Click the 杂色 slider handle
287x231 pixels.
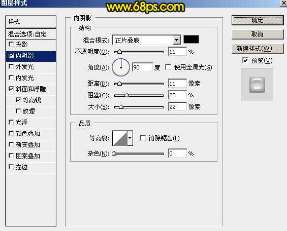[x=114, y=153]
